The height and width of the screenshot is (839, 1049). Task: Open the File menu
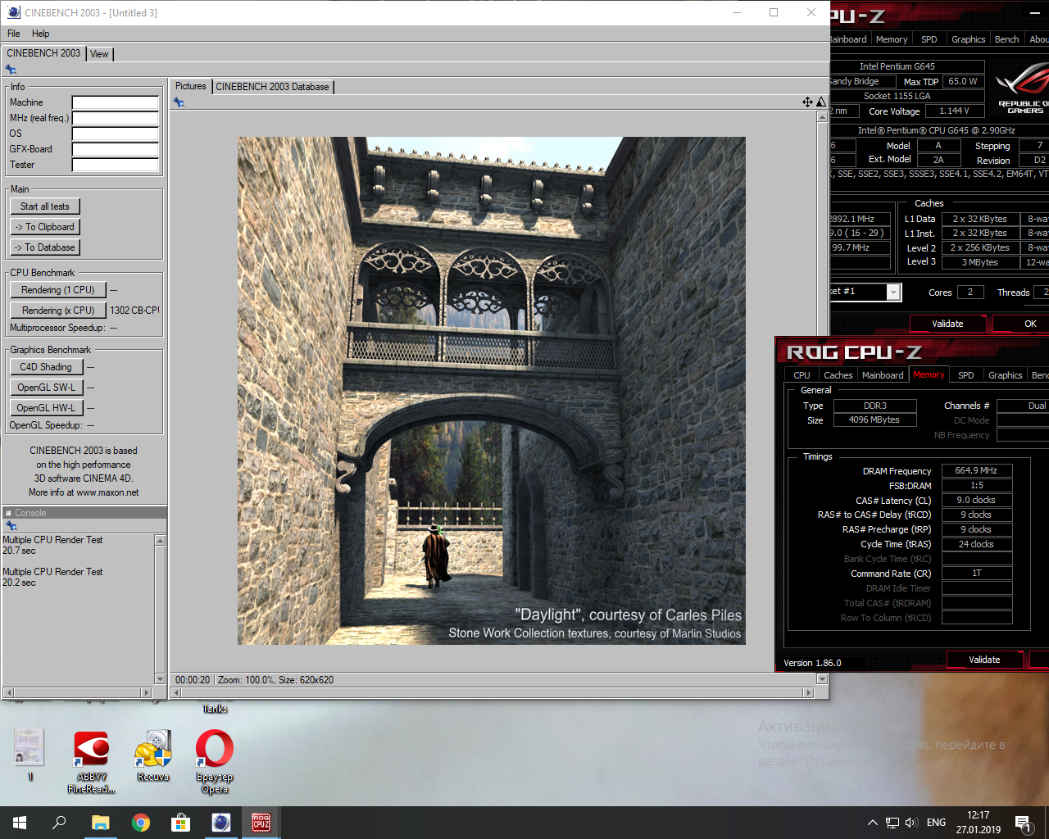click(x=14, y=34)
